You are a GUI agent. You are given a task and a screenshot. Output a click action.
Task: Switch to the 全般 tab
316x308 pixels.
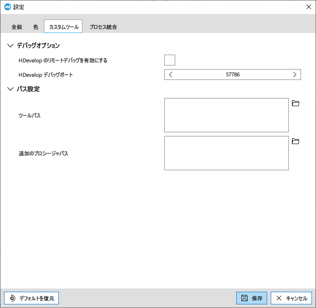17,27
